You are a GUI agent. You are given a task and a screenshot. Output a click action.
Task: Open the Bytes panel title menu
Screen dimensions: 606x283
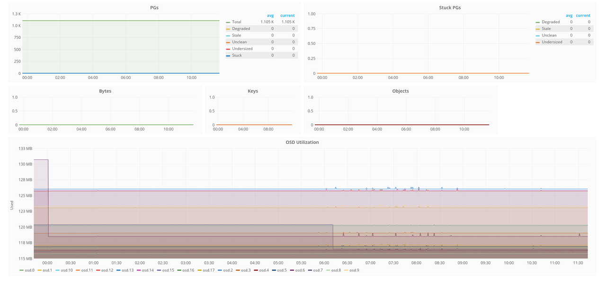point(105,91)
